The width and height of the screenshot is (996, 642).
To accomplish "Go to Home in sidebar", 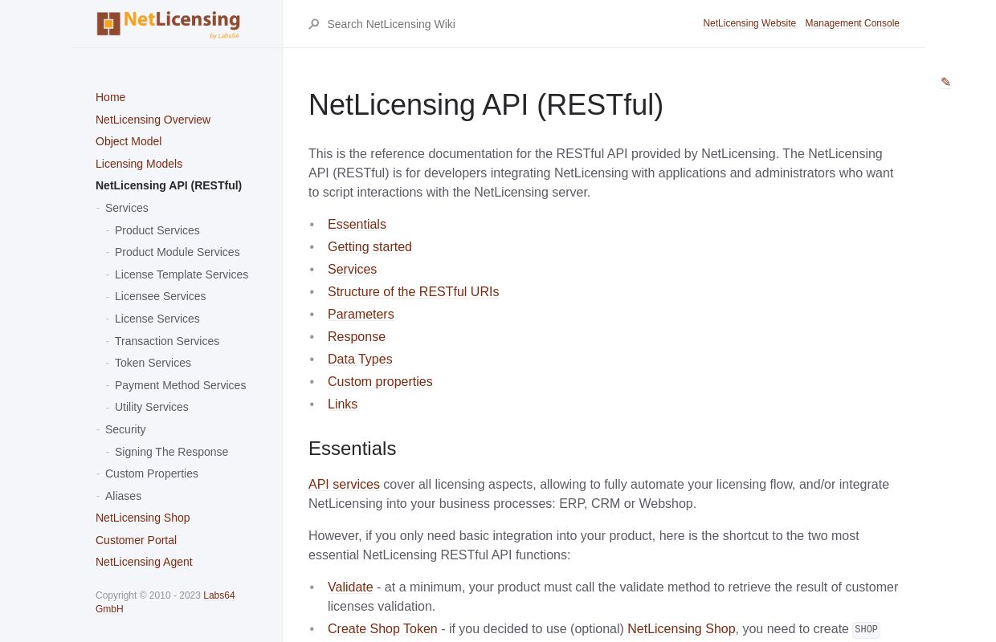I will click(x=110, y=97).
